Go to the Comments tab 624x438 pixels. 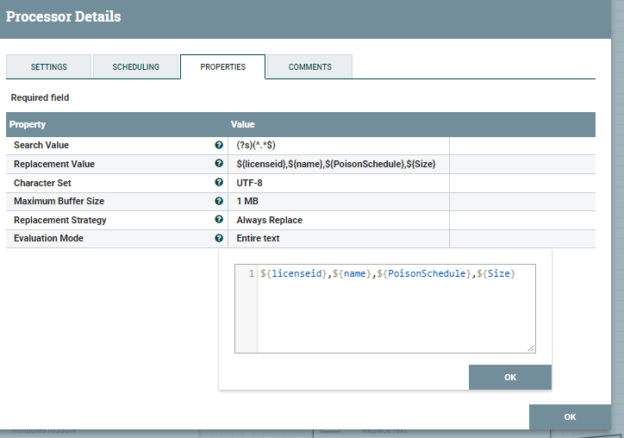coord(309,67)
